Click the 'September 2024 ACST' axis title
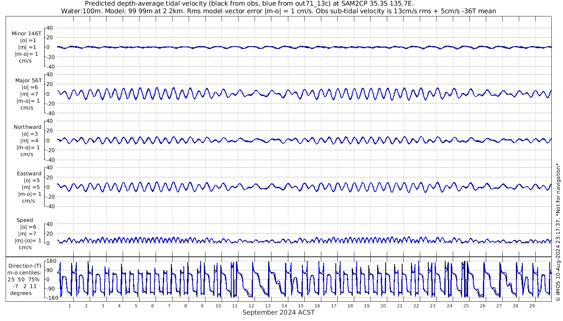Image resolution: width=563 pixels, height=321 pixels. tap(278, 312)
